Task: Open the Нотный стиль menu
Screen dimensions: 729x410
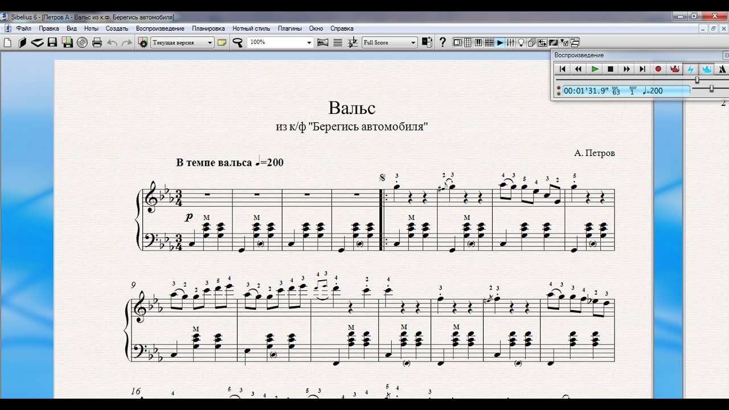Action: point(251,28)
